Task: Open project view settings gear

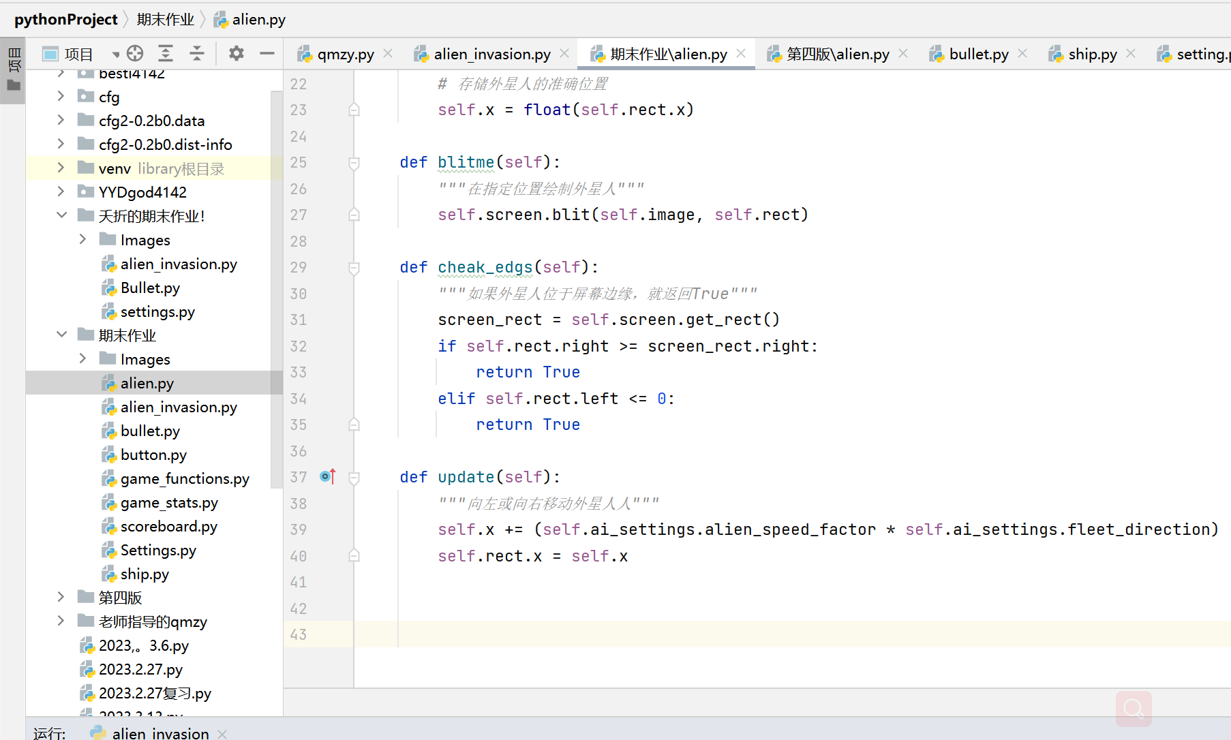Action: pos(237,53)
